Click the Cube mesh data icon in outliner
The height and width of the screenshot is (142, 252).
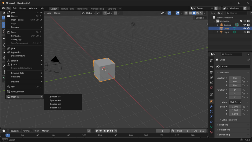click(x=235, y=28)
